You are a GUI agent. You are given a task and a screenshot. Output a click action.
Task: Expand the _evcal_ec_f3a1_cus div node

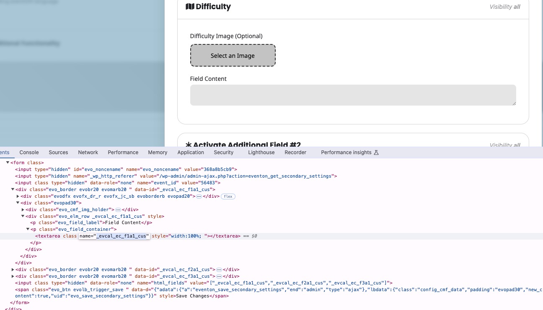[x=13, y=276]
